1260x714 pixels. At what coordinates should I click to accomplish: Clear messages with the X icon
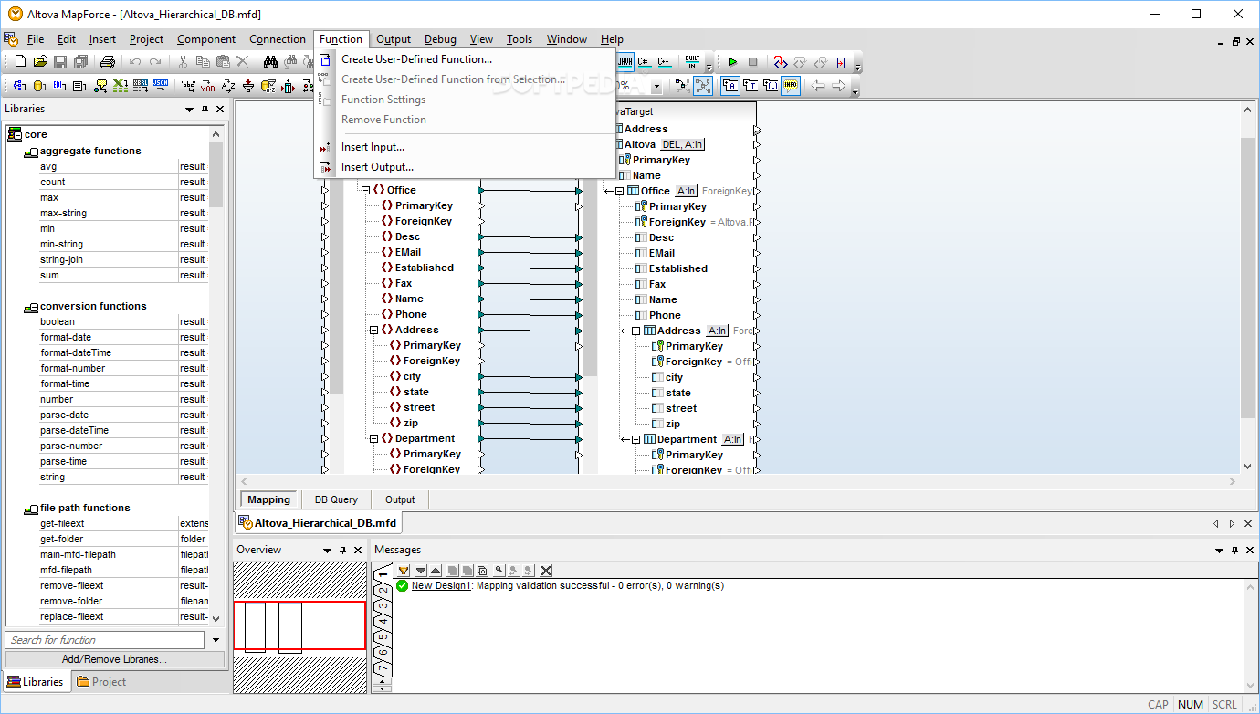pyautogui.click(x=546, y=571)
